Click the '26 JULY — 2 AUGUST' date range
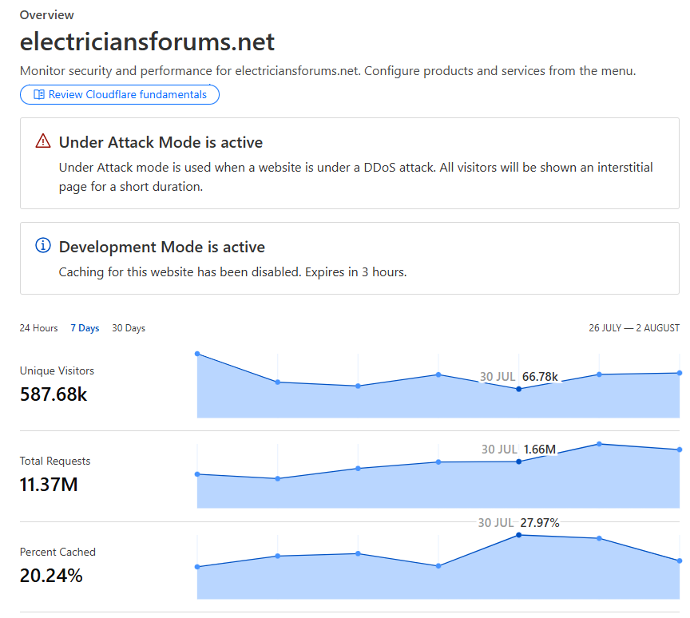This screenshot has width=690, height=618. [634, 328]
